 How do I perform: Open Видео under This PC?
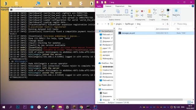pos(104,93)
